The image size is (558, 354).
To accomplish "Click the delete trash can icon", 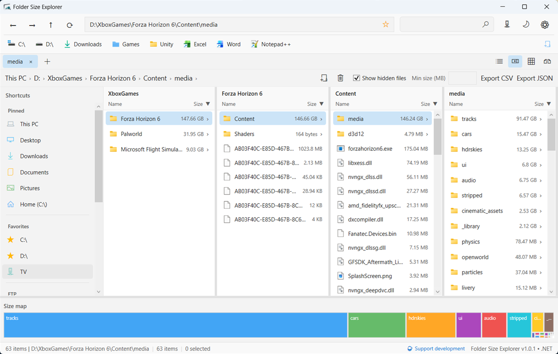I will click(x=340, y=78).
